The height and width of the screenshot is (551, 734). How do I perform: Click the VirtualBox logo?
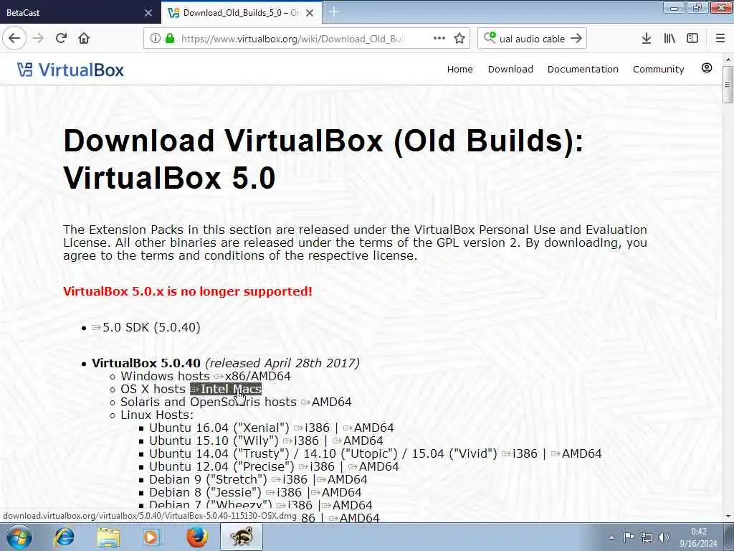pos(70,70)
